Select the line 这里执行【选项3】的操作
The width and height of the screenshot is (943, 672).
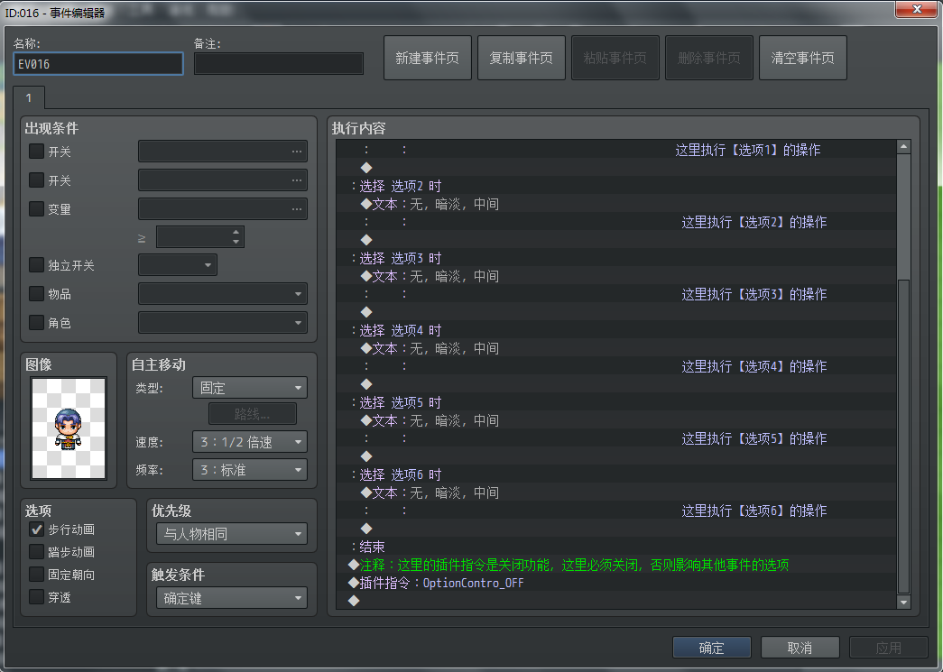click(x=615, y=294)
